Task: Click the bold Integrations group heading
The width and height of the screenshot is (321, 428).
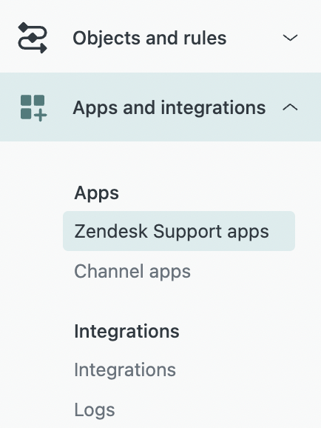Action: pyautogui.click(x=126, y=331)
